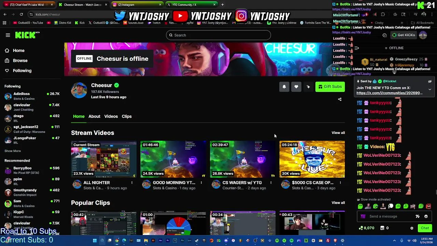This screenshot has width=437, height=246.
Task: Expand the pinned message chevron
Action: pyautogui.click(x=430, y=90)
